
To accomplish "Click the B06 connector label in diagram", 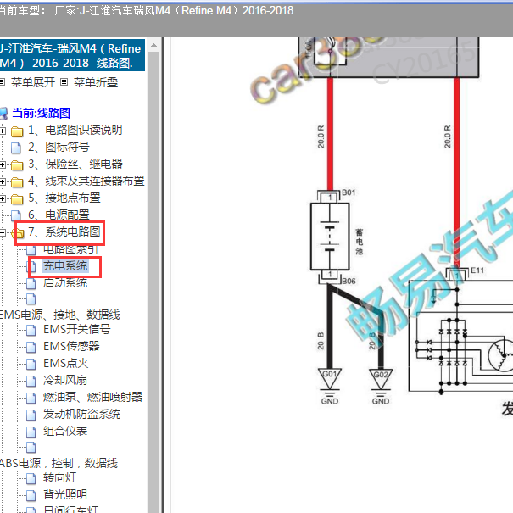I will [x=349, y=281].
